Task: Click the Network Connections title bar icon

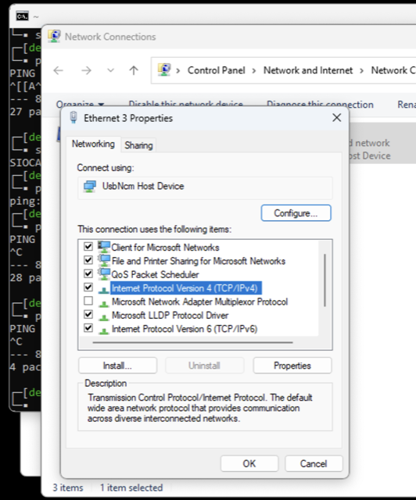Action: [54, 36]
